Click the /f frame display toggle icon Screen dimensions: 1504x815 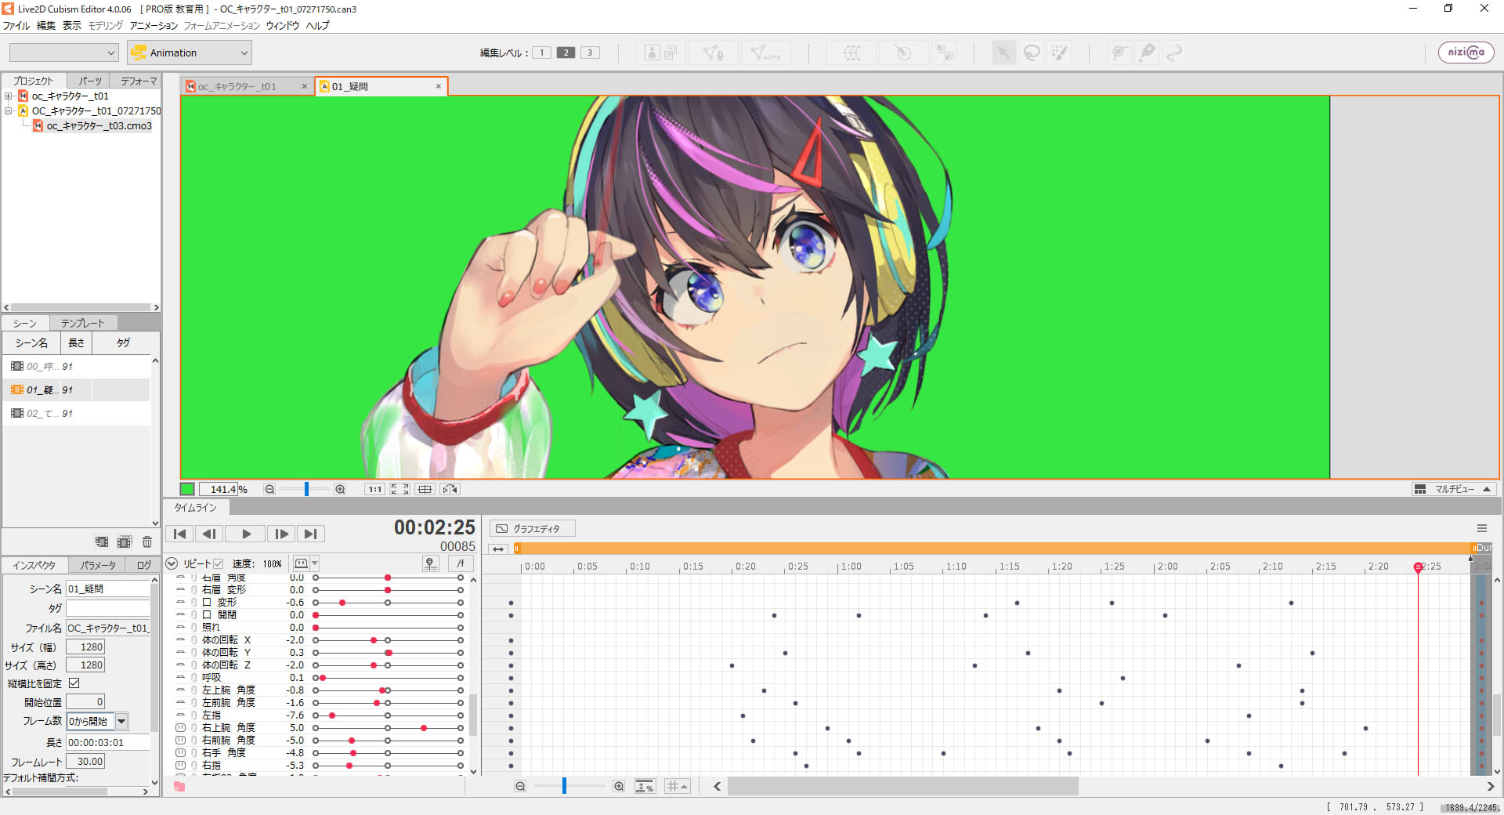pos(461,563)
